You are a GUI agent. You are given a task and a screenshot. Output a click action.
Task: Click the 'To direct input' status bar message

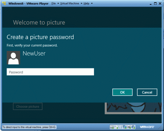click(29, 127)
